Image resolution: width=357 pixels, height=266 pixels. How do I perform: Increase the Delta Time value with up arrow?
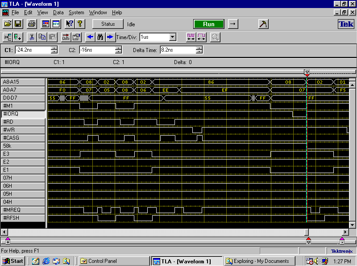tap(199, 48)
